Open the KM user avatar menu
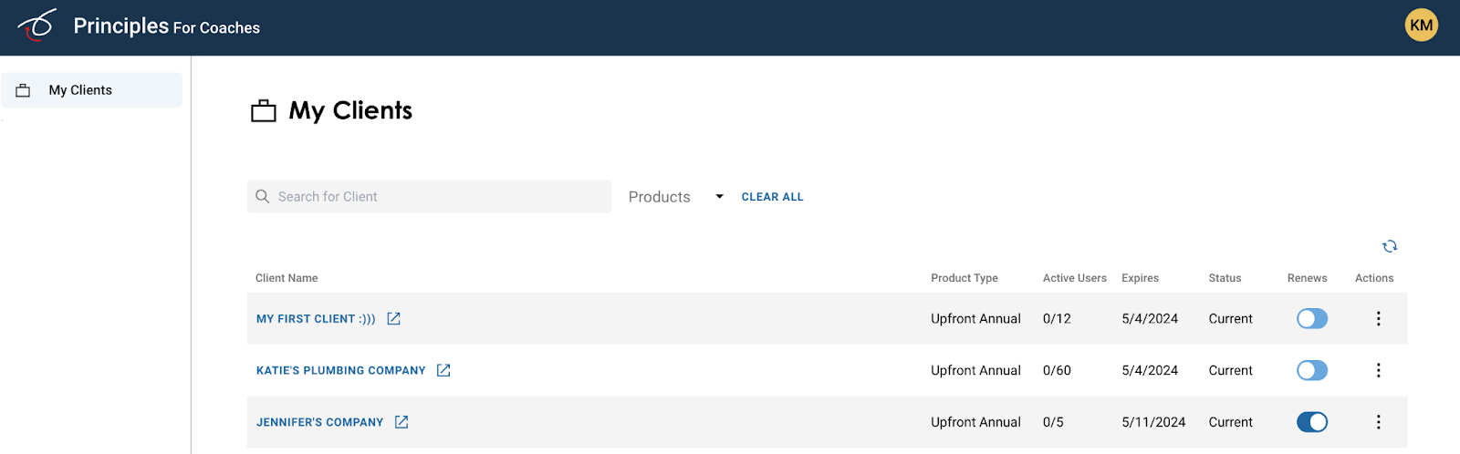 1421,26
